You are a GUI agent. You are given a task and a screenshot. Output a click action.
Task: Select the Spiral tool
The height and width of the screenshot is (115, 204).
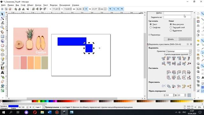(x=2, y=55)
